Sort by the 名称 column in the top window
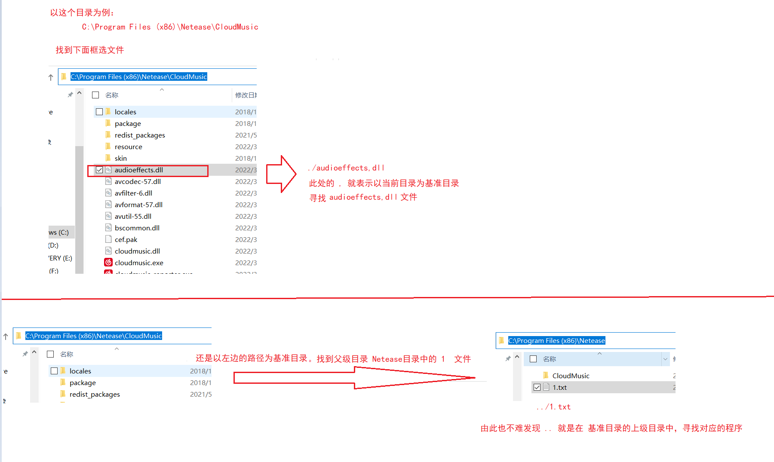This screenshot has height=462, width=774. [x=112, y=95]
